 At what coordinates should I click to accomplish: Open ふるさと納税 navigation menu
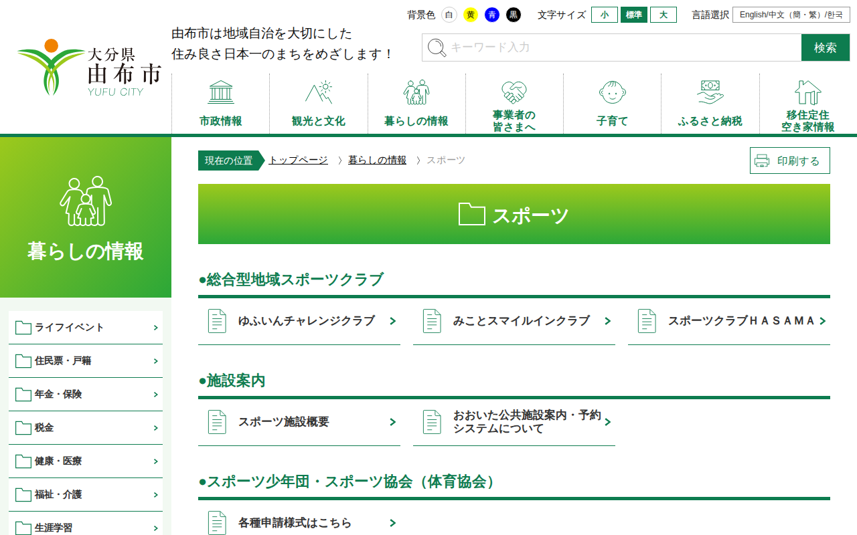710,104
